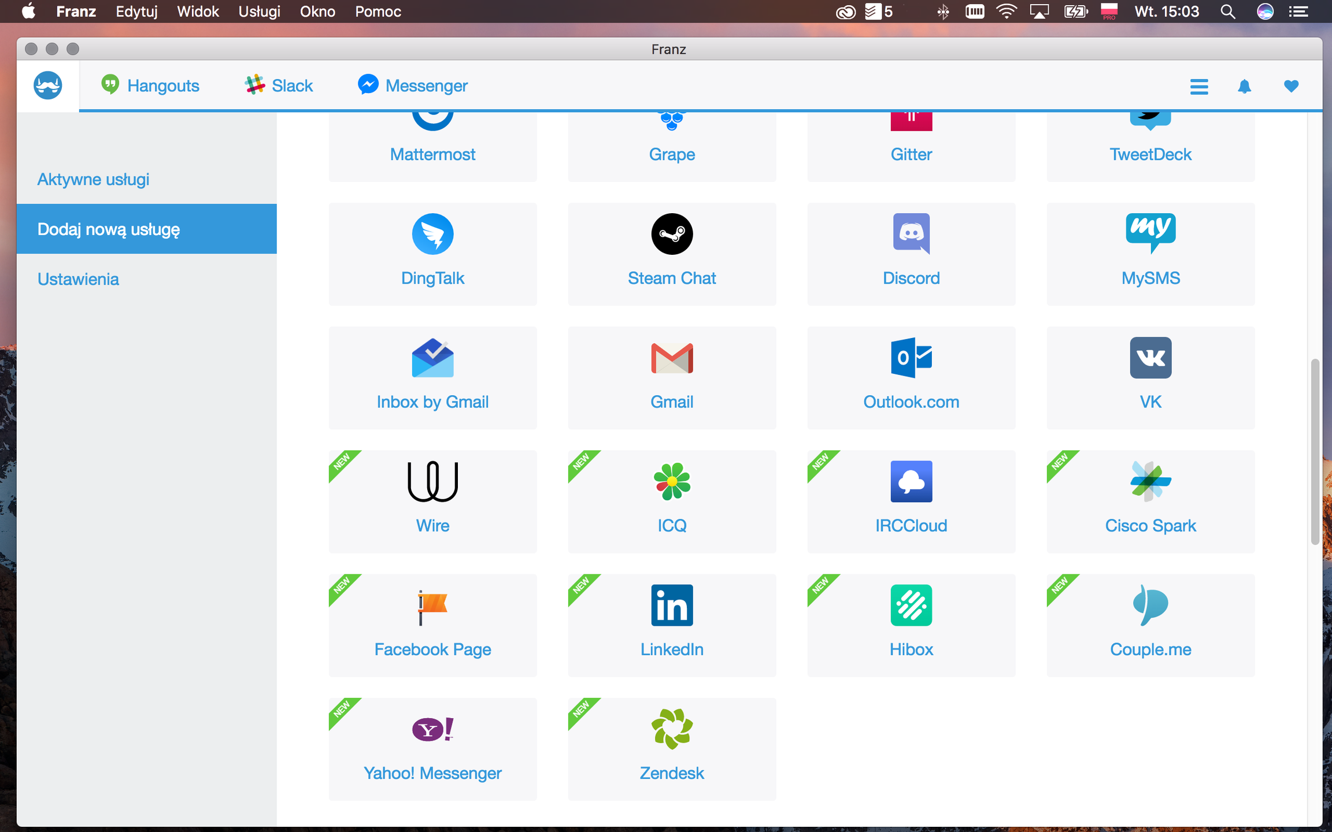Add the ICQ flower icon
The width and height of the screenshot is (1332, 832).
coord(672,481)
